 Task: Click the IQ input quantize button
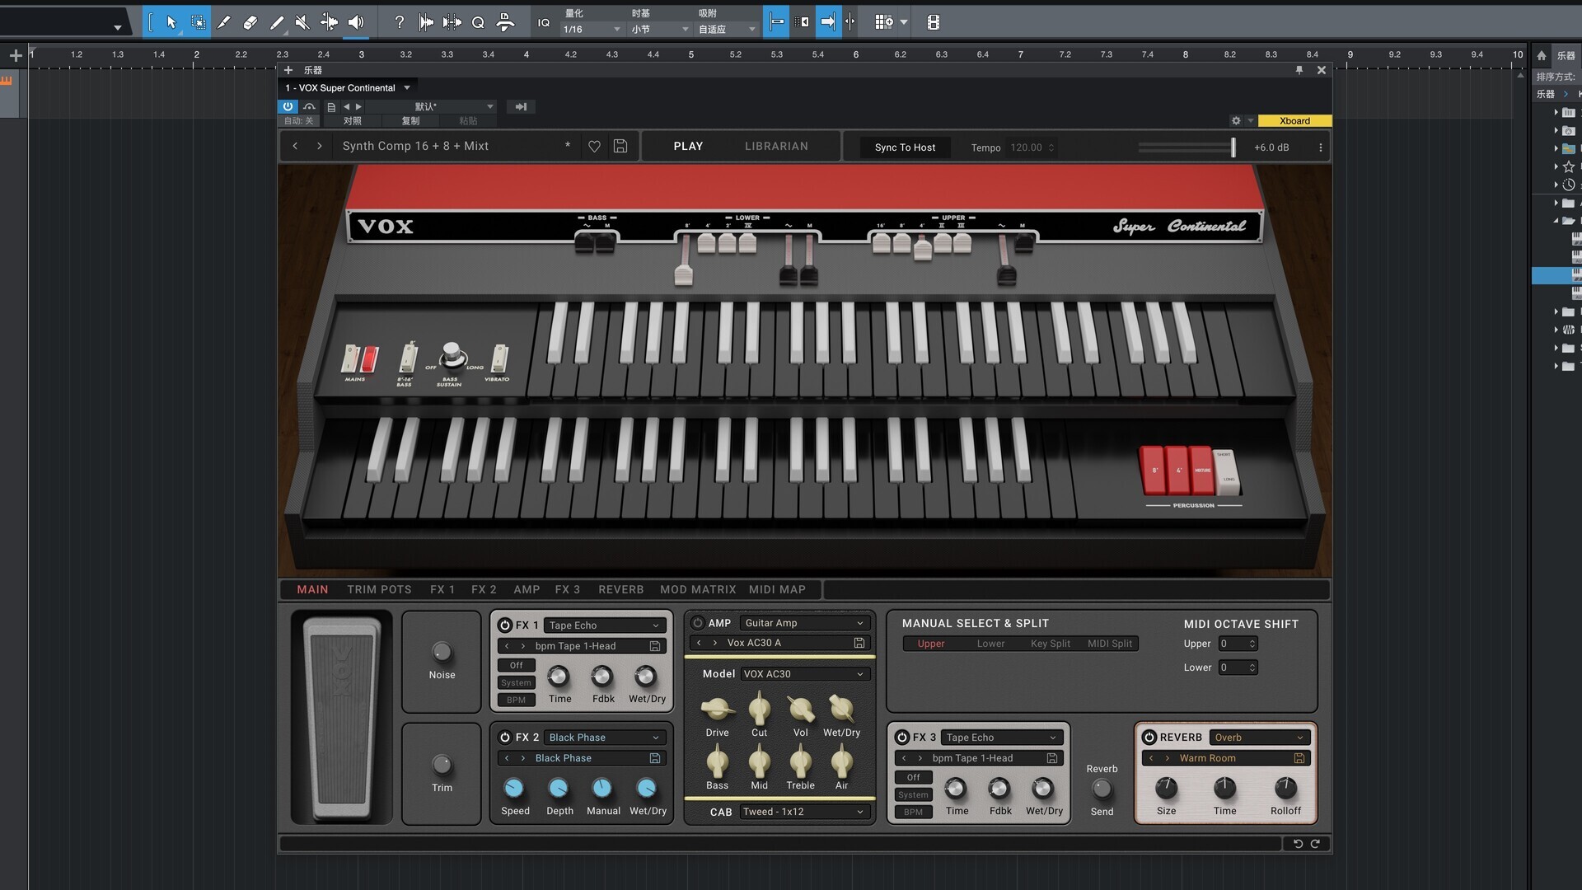pyautogui.click(x=544, y=22)
